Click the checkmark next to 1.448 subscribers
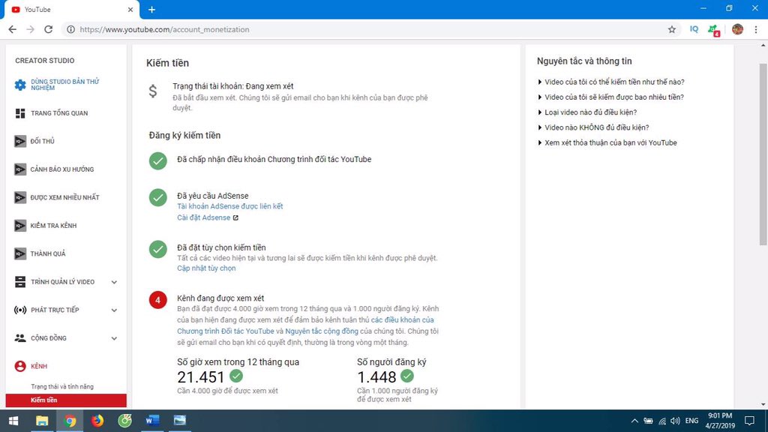The width and height of the screenshot is (768, 432). tap(407, 376)
